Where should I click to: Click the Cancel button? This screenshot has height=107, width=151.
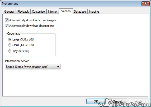coord(117,101)
